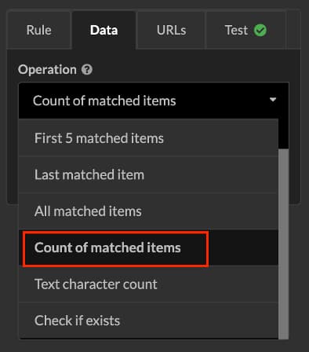Go to the Test tab

point(245,30)
